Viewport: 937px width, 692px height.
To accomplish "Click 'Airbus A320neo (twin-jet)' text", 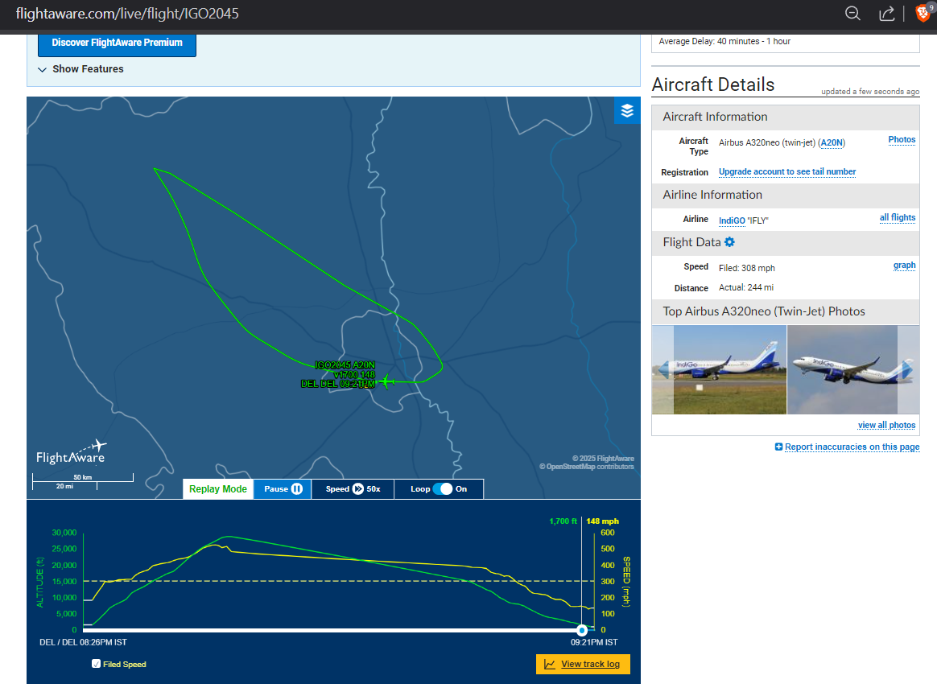I will 767,142.
